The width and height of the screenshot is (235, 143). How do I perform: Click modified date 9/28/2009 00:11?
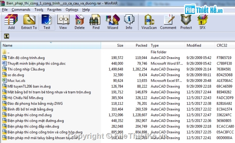coord(199,75)
